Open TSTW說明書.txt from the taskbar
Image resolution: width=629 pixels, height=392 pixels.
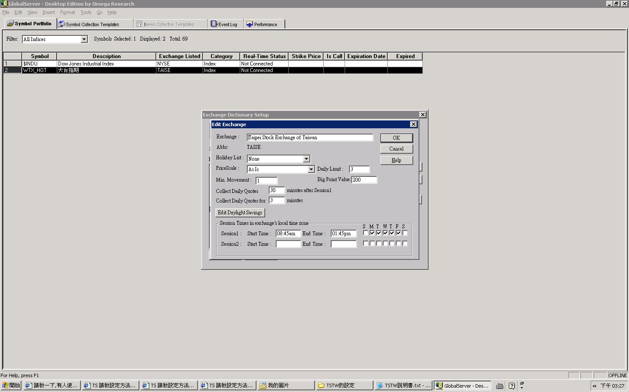tap(403, 385)
